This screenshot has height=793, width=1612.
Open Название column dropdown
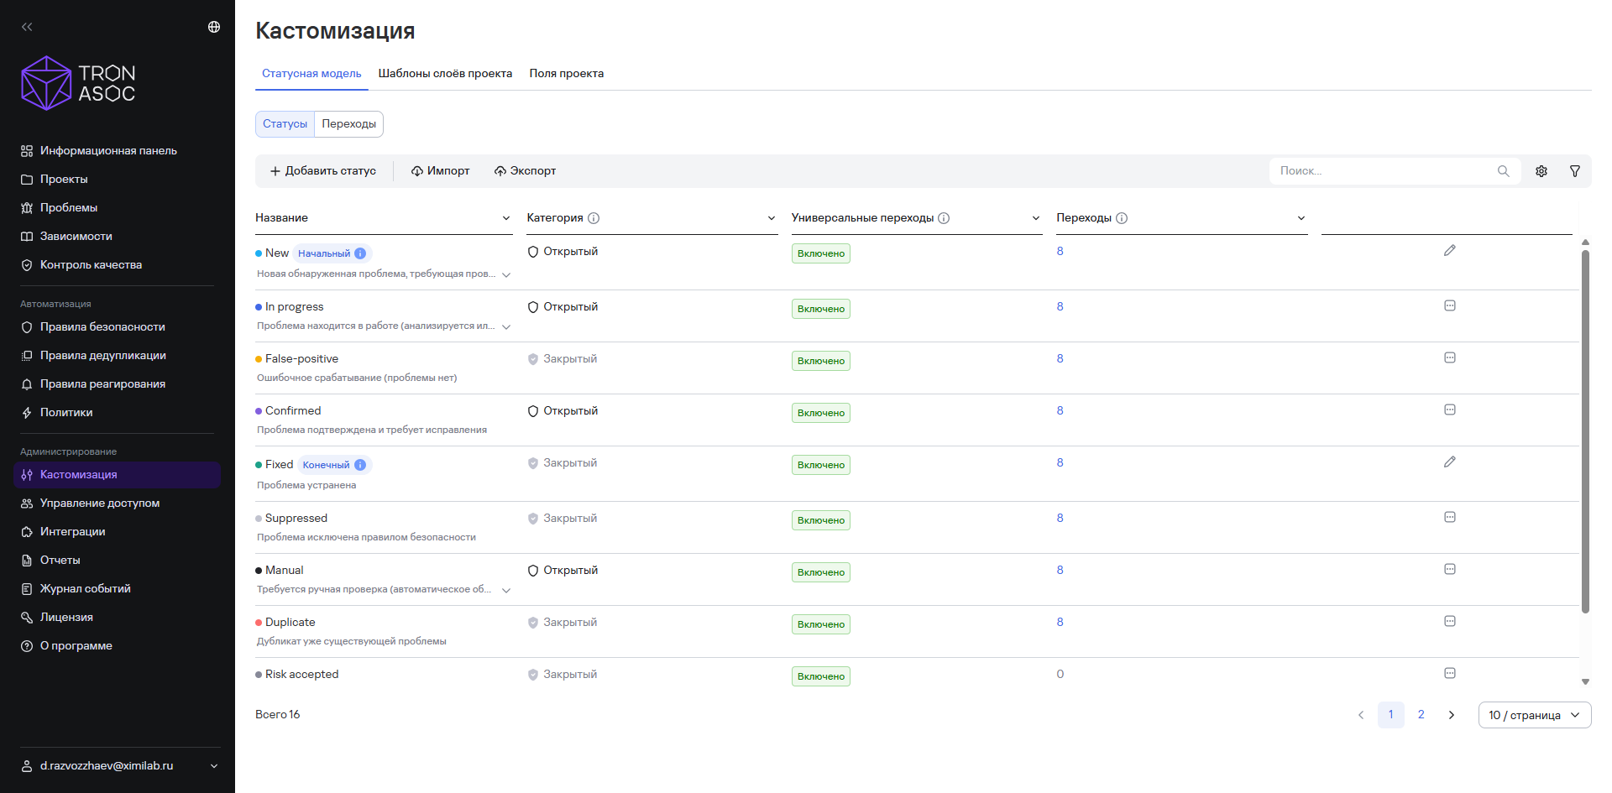click(506, 218)
